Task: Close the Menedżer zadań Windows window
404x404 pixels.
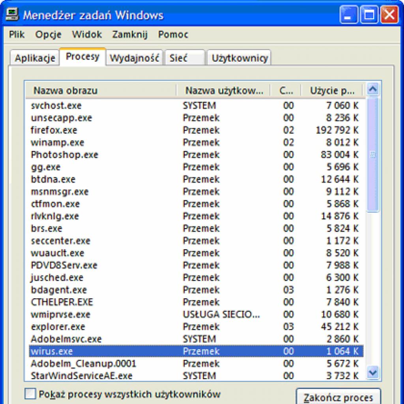Action: pos(389,15)
